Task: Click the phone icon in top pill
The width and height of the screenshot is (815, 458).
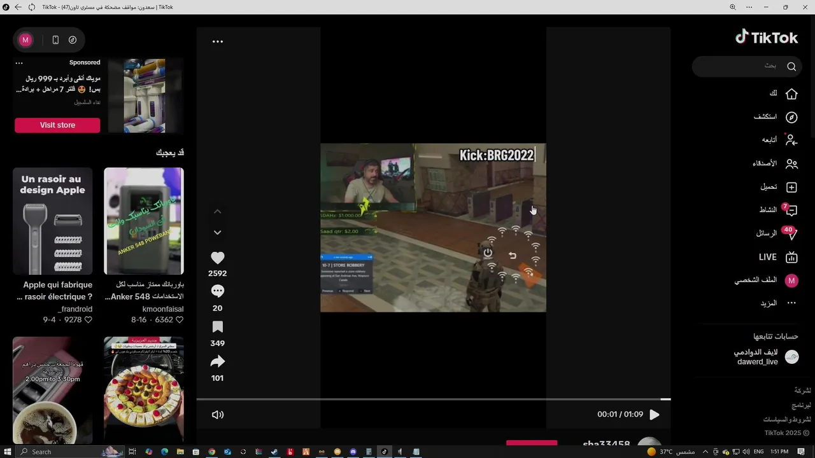Action: (x=55, y=40)
